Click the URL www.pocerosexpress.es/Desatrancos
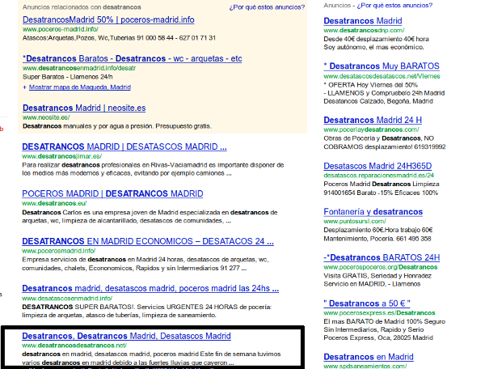 click(379, 313)
